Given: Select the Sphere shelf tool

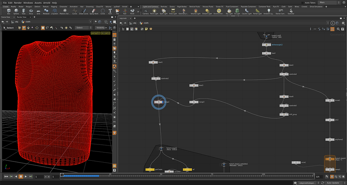Looking at the screenshot, I should click(16, 12).
